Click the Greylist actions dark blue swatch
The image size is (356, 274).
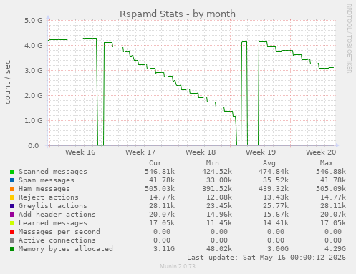click(x=12, y=206)
